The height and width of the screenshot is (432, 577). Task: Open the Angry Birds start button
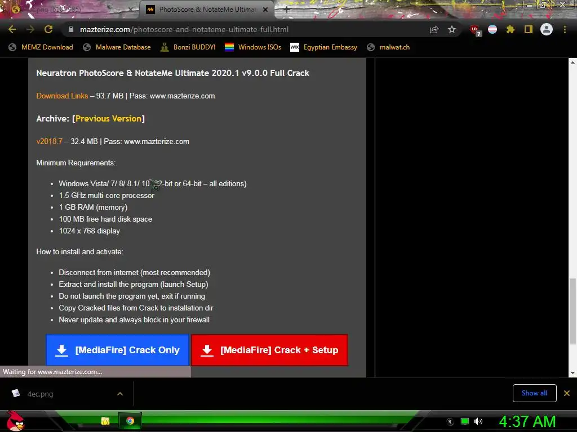pyautogui.click(x=15, y=421)
